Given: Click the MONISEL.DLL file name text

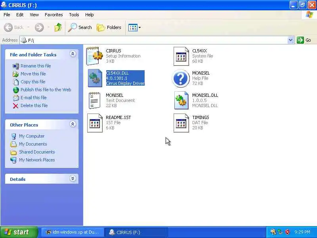Looking at the screenshot, I should point(205,95).
